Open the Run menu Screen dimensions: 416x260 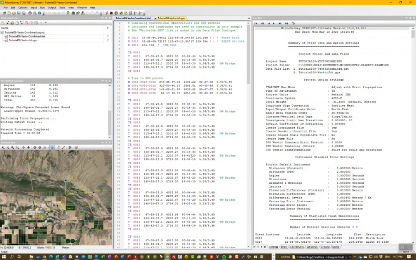tap(42, 7)
